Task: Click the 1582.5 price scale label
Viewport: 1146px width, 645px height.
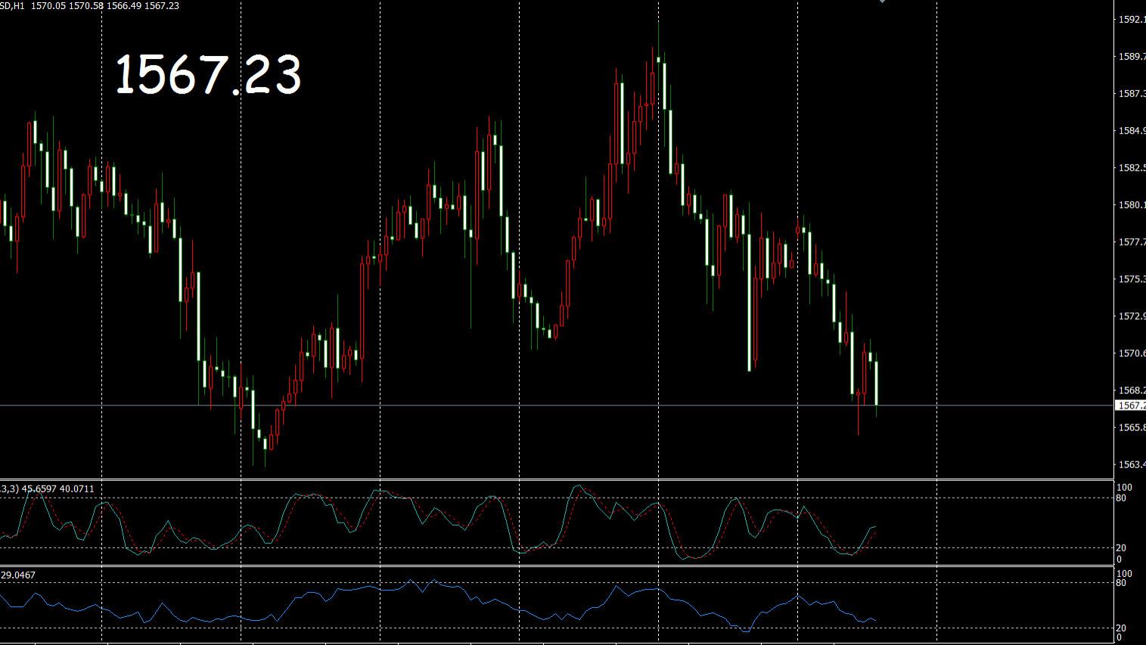Action: pos(1132,168)
